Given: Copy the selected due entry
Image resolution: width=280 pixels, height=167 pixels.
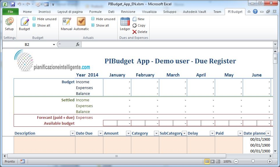Looking at the screenshot, I should point(139,25).
